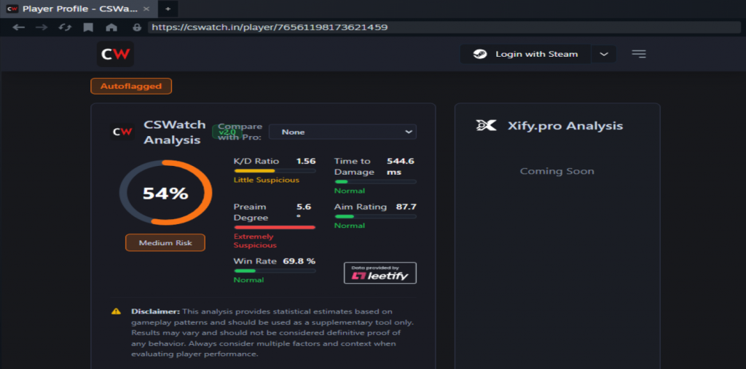The image size is (746, 369).
Task: Click the Autoflagged badge
Action: tap(131, 86)
